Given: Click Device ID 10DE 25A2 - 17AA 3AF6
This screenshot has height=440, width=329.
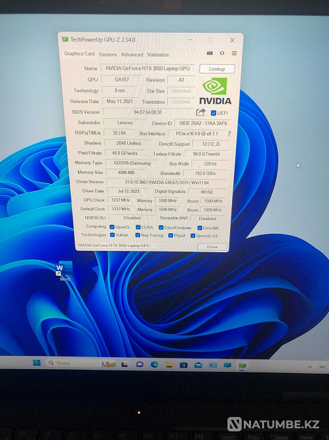Looking at the screenshot, I should (203, 123).
